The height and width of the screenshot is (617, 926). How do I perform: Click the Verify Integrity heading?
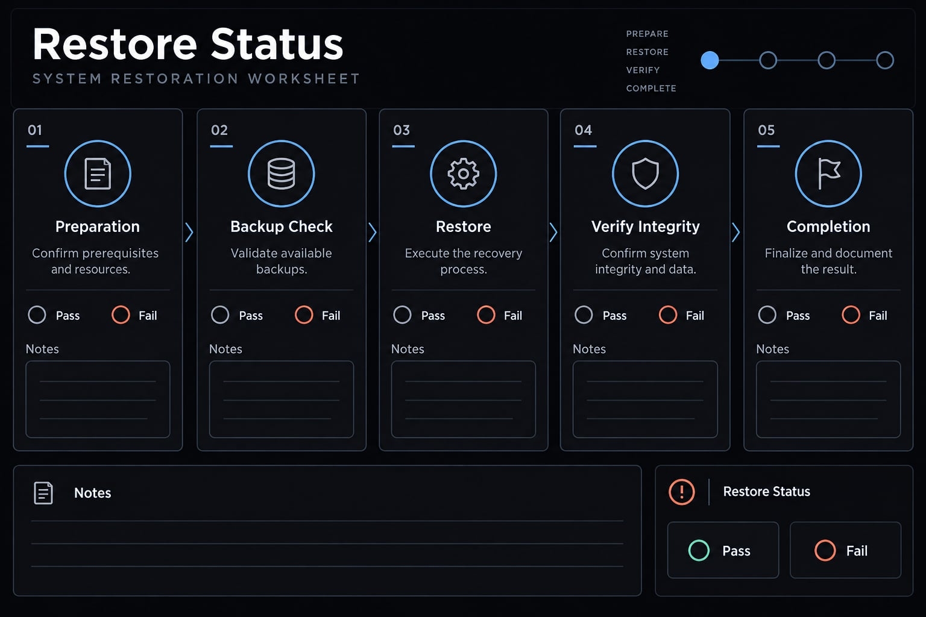pos(645,227)
